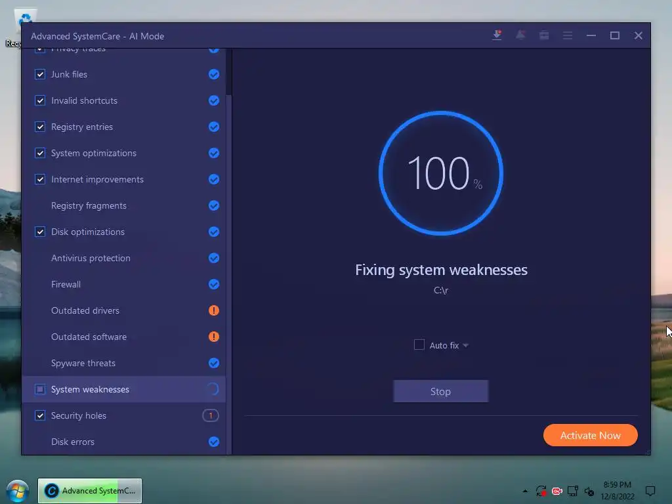Toggle the Junk files checkbox
This screenshot has width=672, height=504.
tap(40, 75)
